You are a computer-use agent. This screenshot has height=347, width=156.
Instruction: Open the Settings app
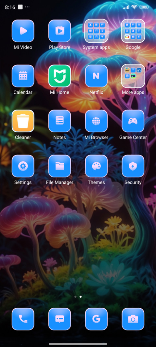(x=23, y=166)
